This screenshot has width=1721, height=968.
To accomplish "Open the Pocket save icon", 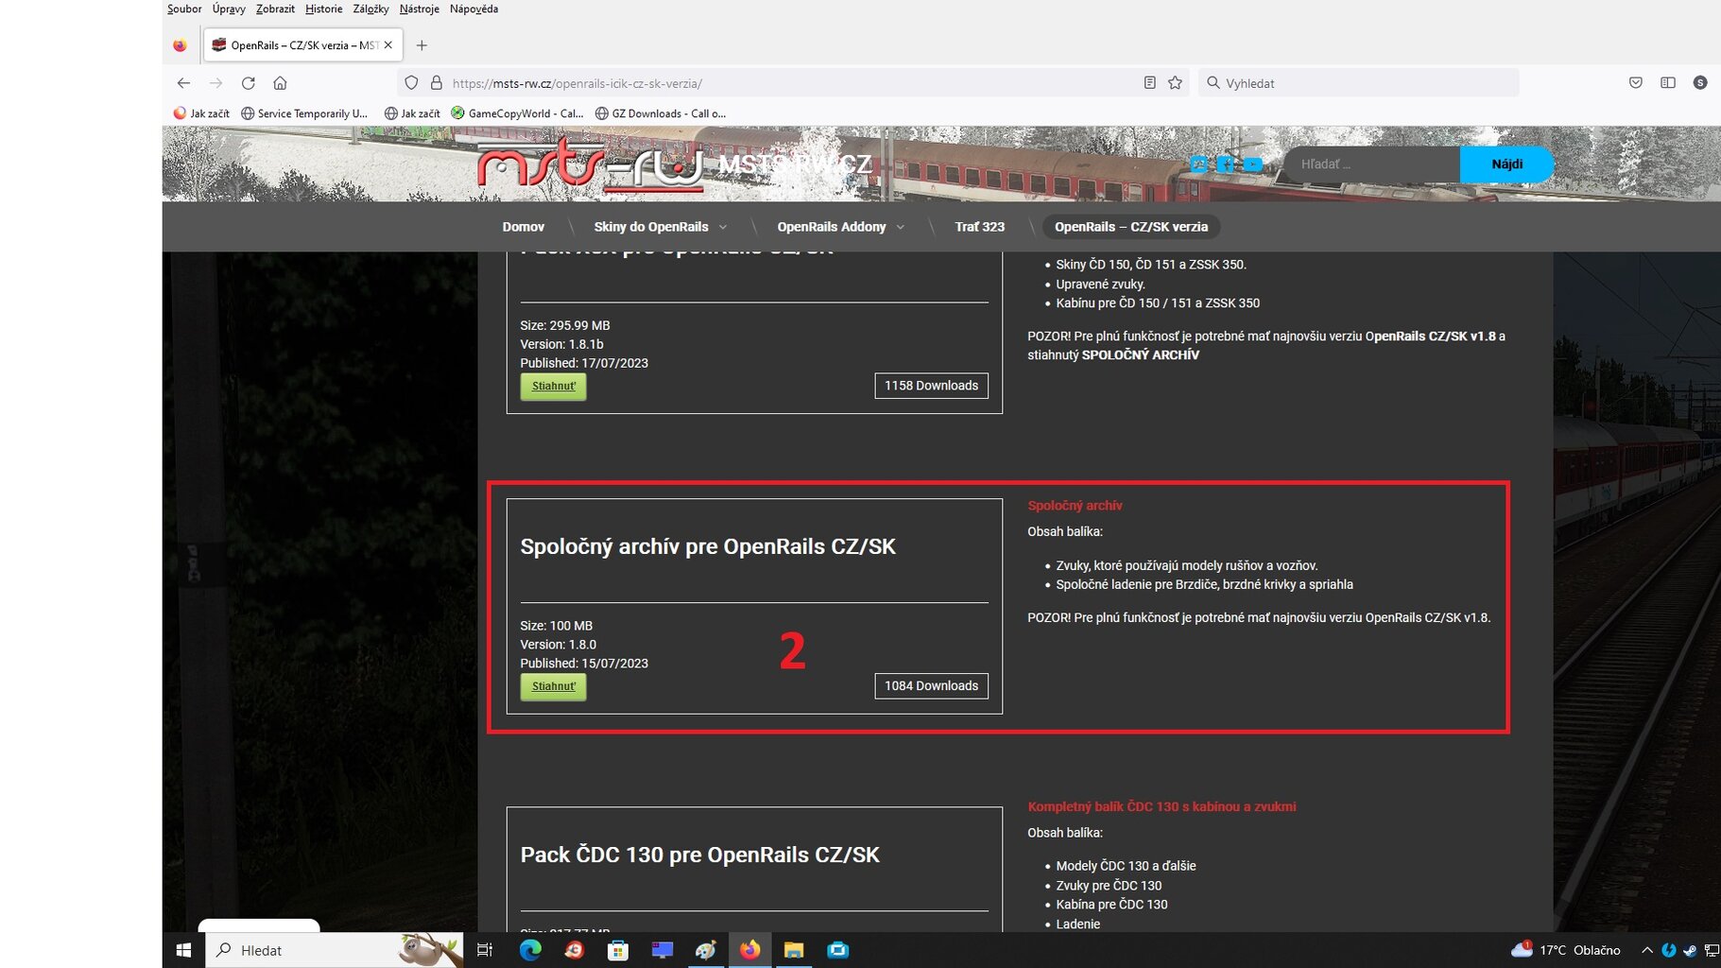I will (1636, 83).
